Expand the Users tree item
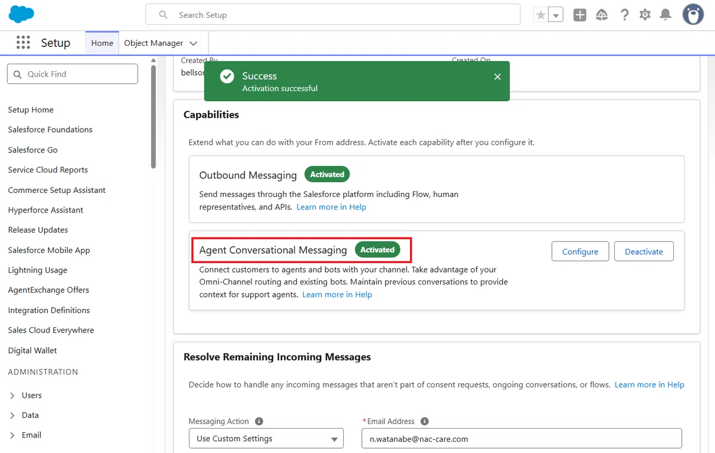715x453 pixels. (x=13, y=395)
